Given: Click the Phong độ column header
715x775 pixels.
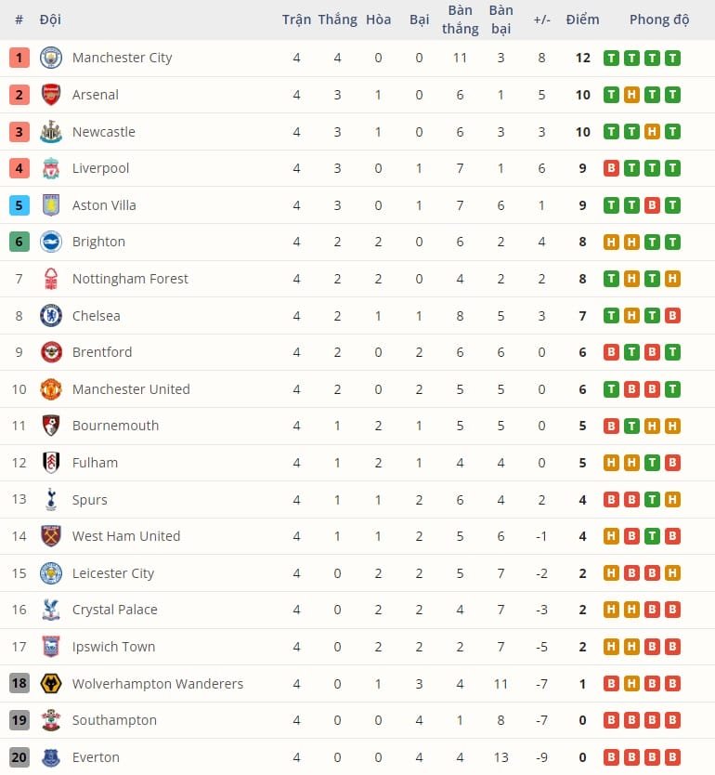Looking at the screenshot, I should point(659,19).
